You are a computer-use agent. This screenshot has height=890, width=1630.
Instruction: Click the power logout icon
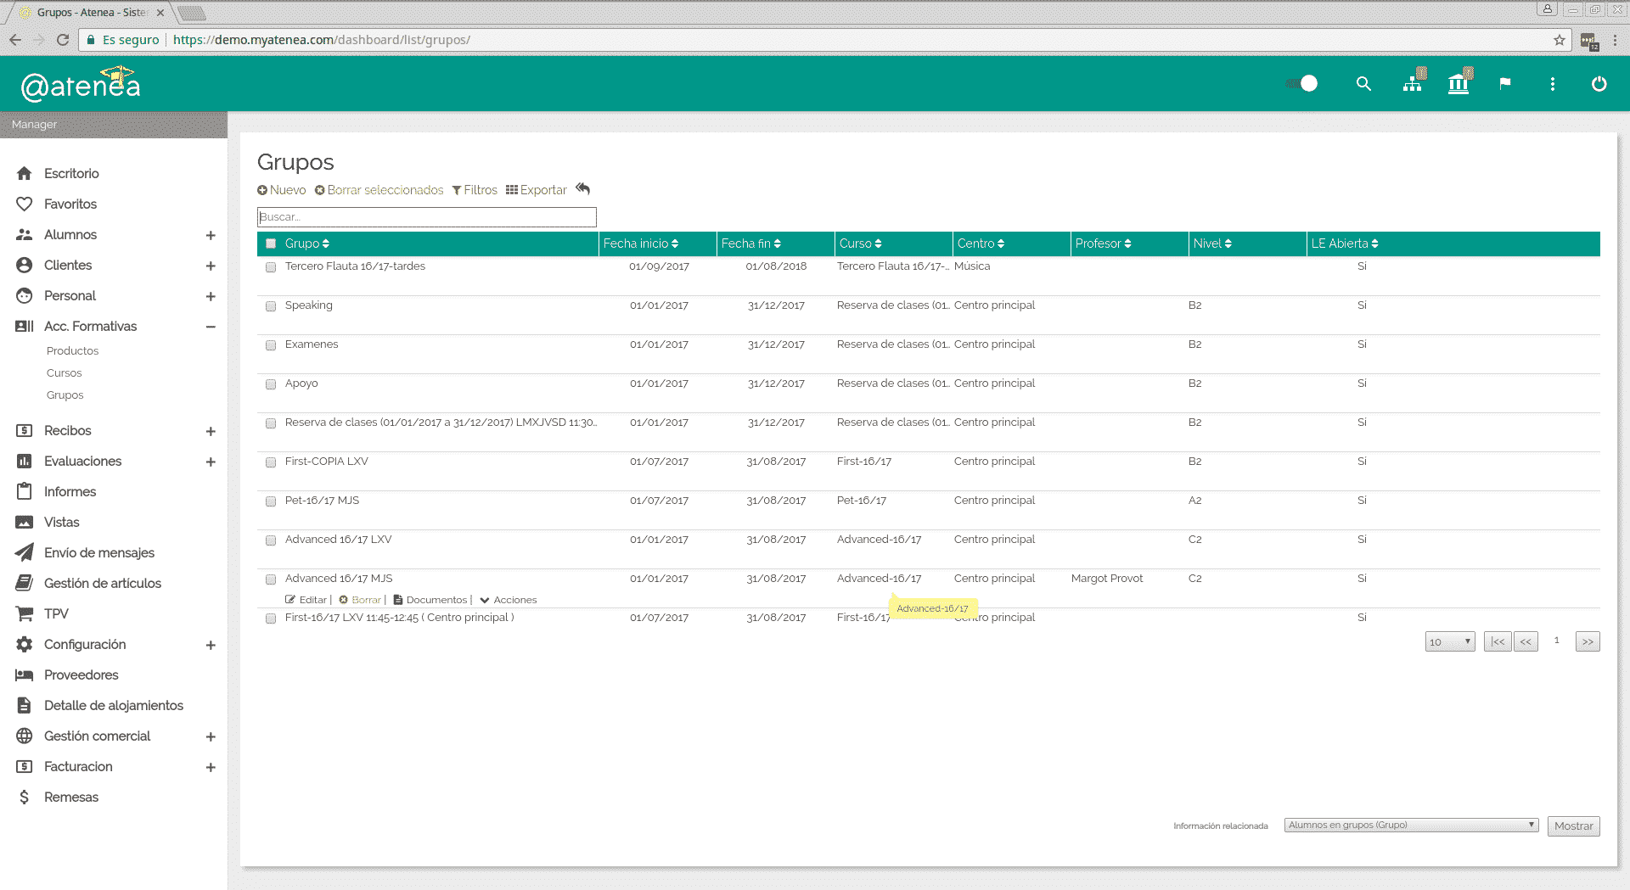(1599, 84)
